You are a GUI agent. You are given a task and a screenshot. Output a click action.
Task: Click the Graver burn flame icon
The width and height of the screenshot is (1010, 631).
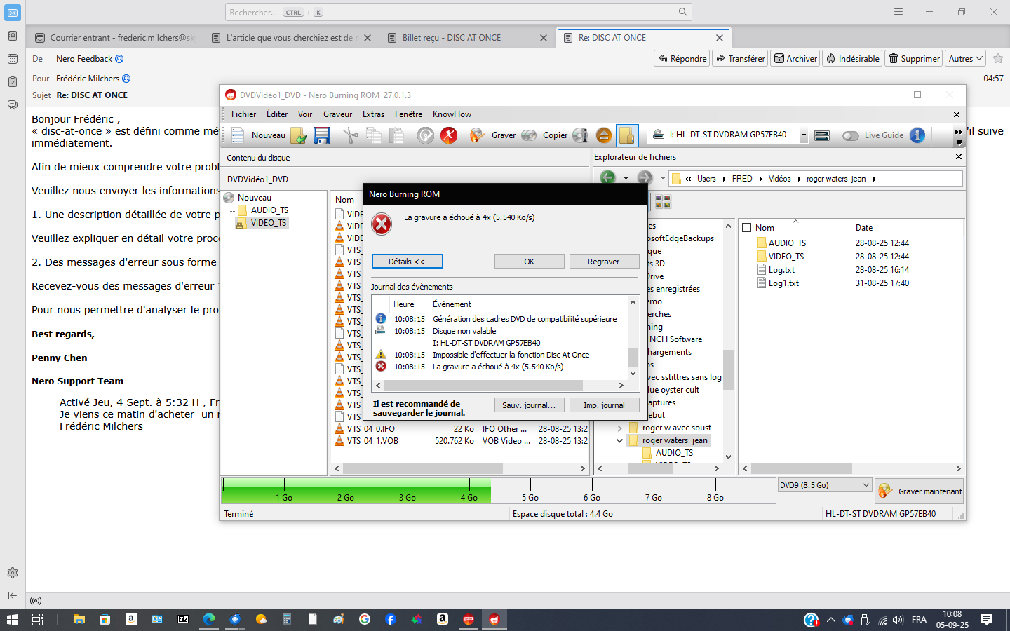pyautogui.click(x=477, y=135)
